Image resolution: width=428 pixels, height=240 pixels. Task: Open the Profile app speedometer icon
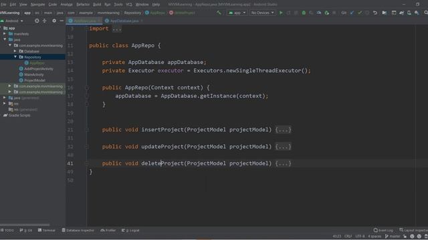319,13
